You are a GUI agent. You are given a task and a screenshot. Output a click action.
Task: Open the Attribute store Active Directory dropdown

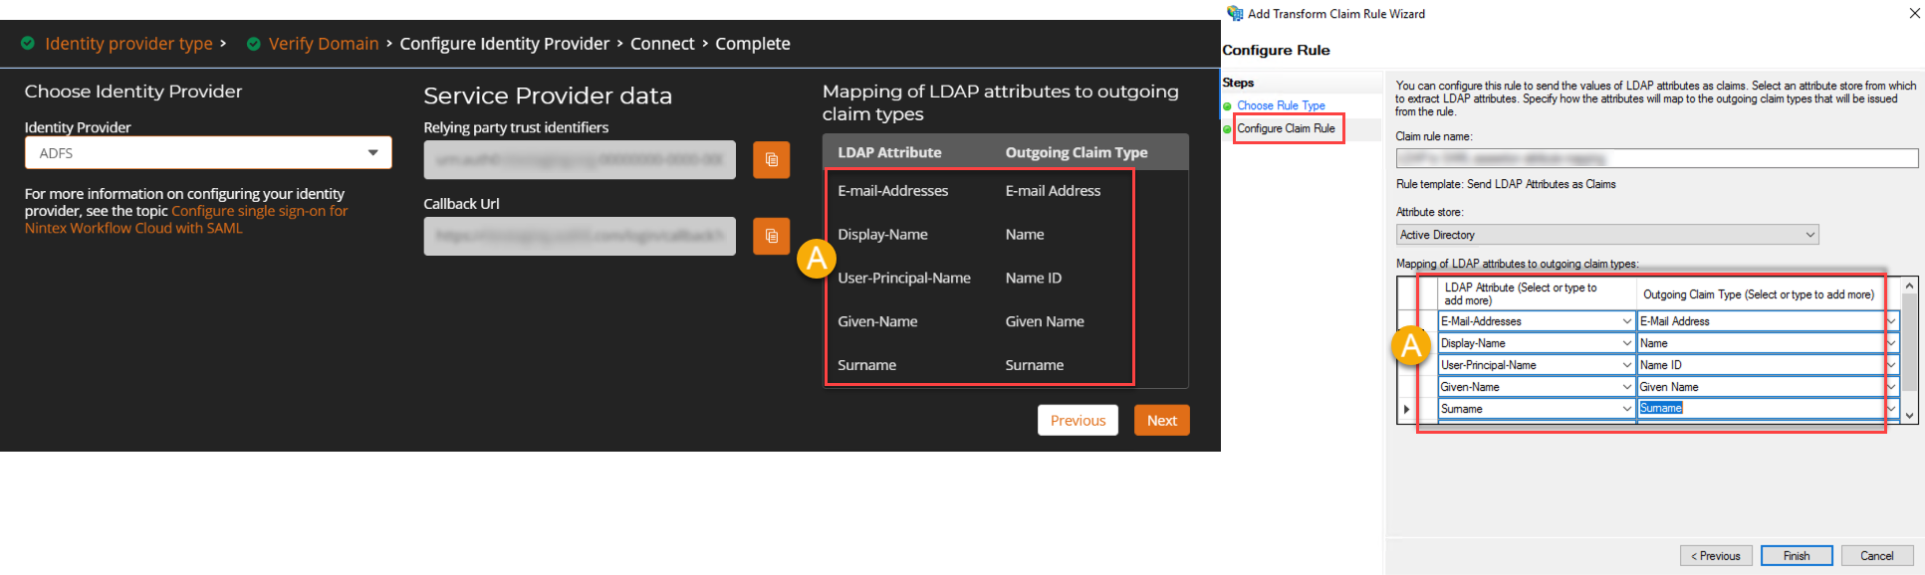[1607, 235]
